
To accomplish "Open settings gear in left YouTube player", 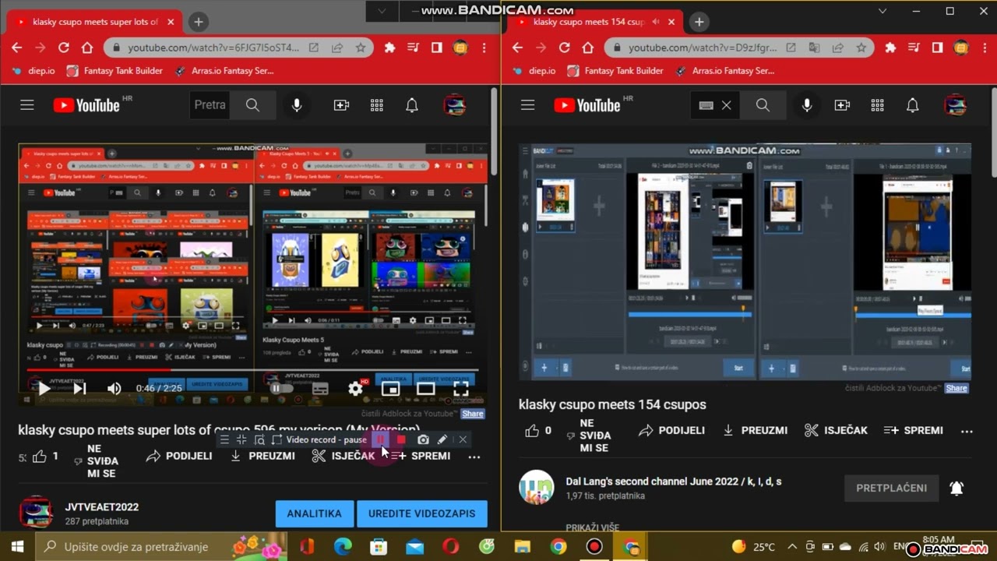I will (x=356, y=388).
